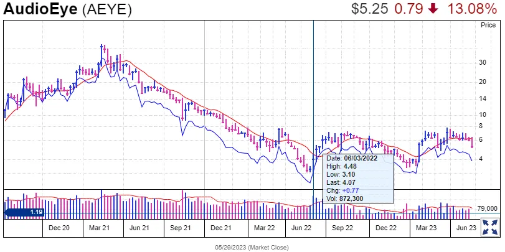Click the 10 price axis label

(x=483, y=114)
